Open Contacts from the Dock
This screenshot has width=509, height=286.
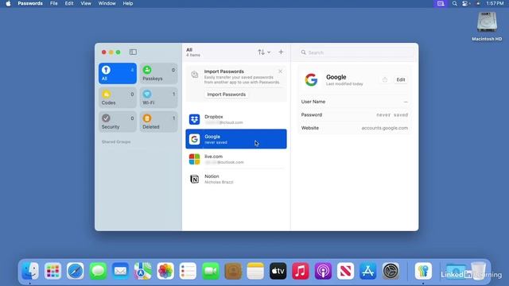233,271
